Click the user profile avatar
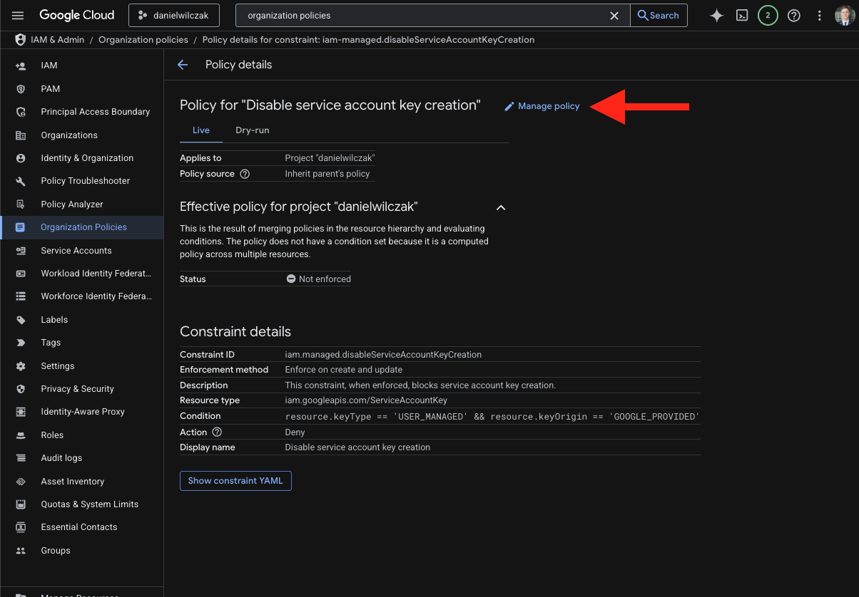 (x=844, y=15)
